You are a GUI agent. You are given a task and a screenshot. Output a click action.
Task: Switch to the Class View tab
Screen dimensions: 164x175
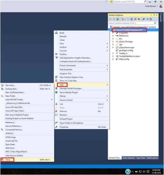[141, 158]
